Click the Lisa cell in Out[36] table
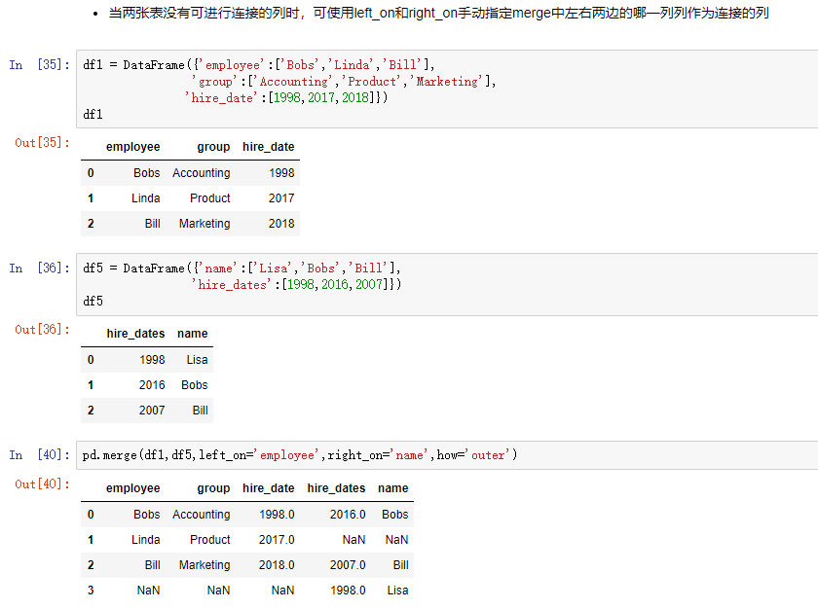This screenshot has height=609, width=818. point(197,359)
